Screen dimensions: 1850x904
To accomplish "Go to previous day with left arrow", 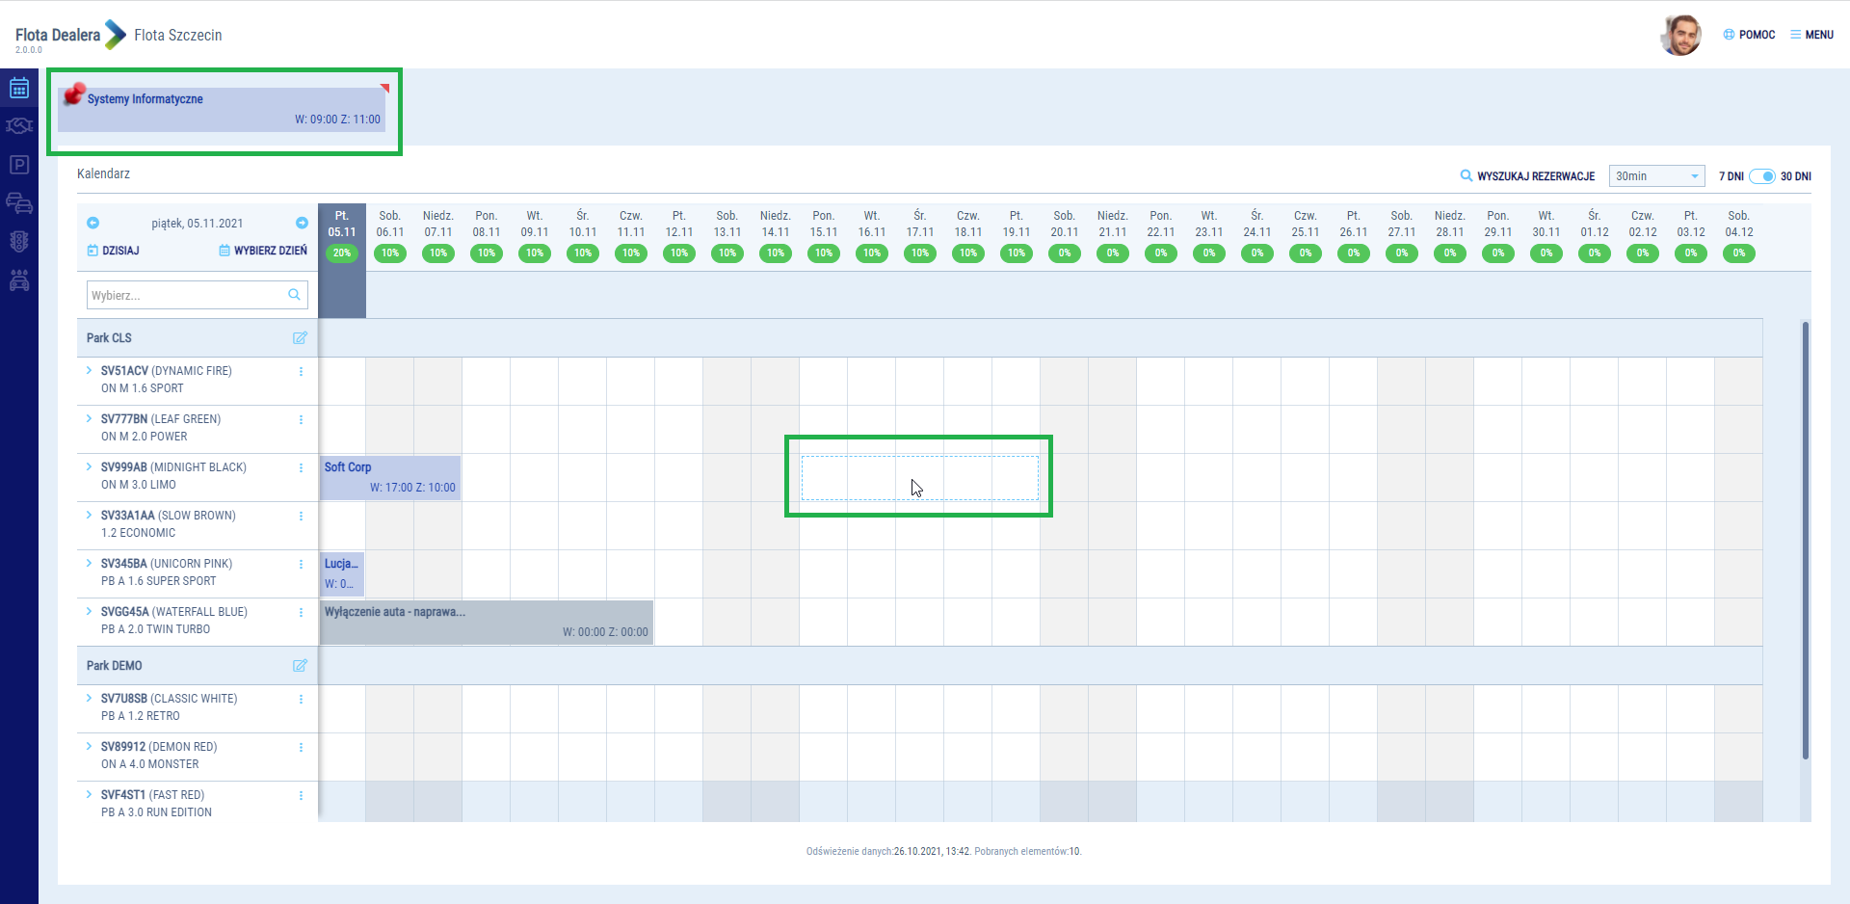I will point(92,223).
